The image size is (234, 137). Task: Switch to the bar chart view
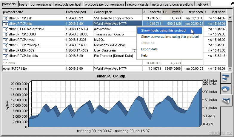point(226,78)
